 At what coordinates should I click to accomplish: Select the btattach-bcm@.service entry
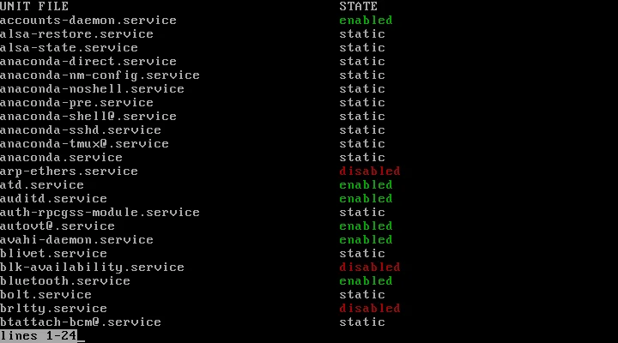click(x=80, y=322)
